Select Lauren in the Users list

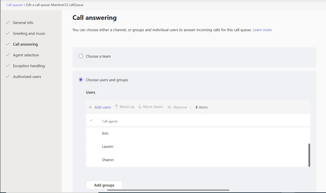coord(108,146)
